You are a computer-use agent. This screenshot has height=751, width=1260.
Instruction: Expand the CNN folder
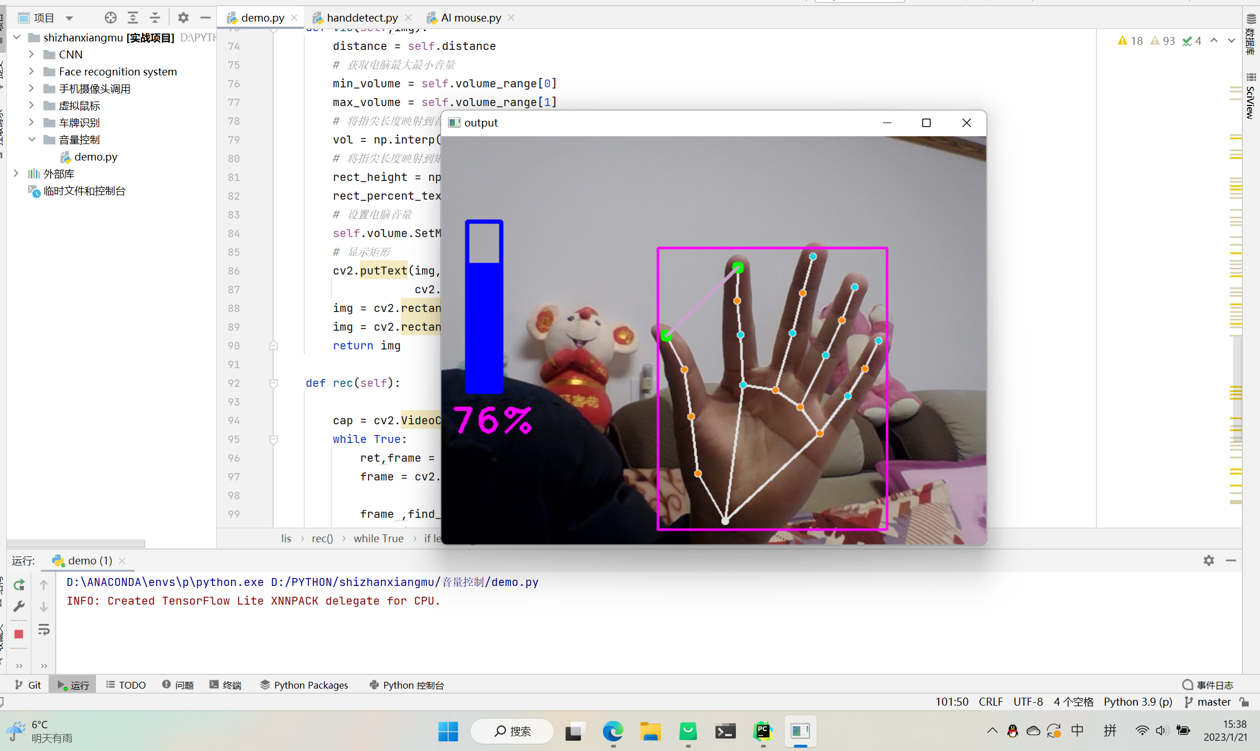pos(32,54)
